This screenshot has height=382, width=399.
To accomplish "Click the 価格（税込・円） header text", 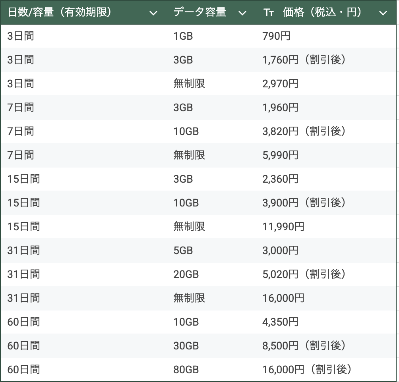I will click(322, 12).
